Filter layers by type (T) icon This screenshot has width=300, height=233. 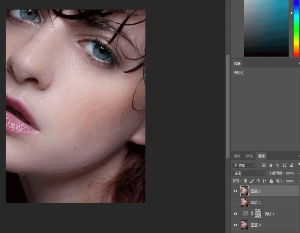click(277, 165)
